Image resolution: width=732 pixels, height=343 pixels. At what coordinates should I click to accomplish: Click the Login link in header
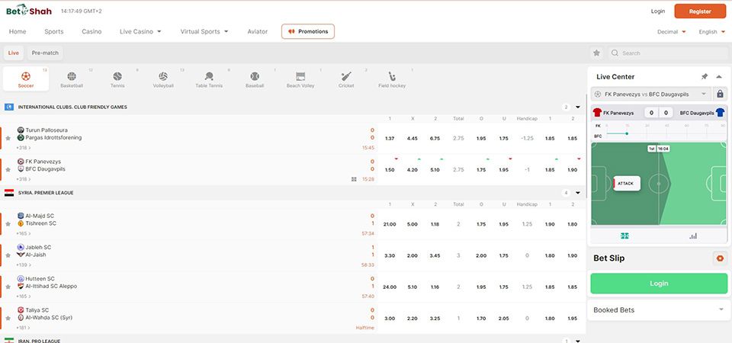(658, 11)
